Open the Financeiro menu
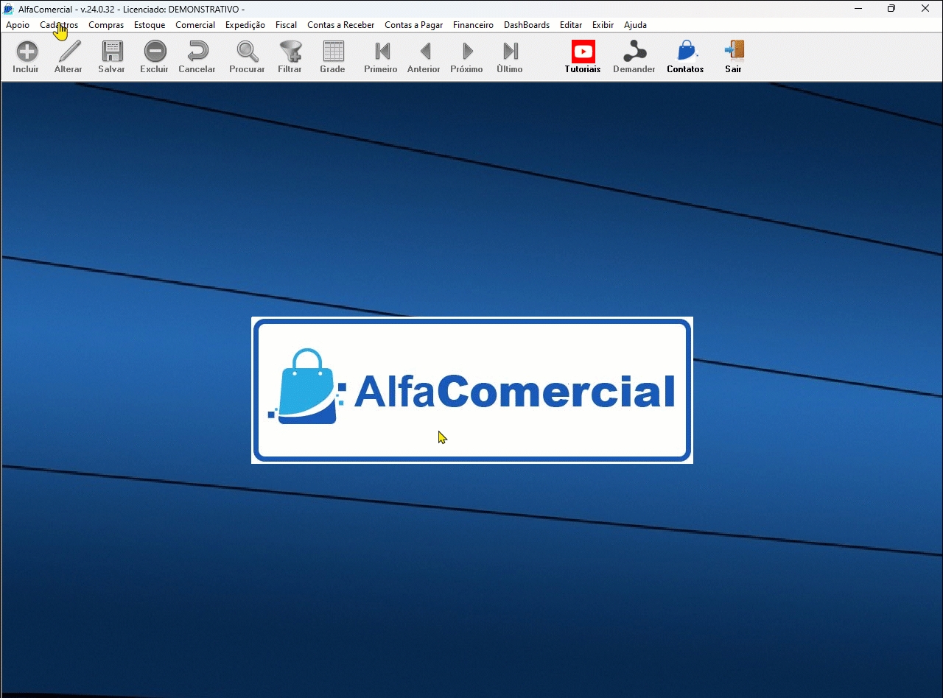This screenshot has height=698, width=943. pyautogui.click(x=473, y=25)
